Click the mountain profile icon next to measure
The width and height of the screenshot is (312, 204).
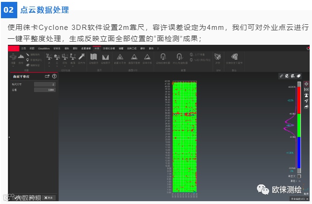point(21,56)
